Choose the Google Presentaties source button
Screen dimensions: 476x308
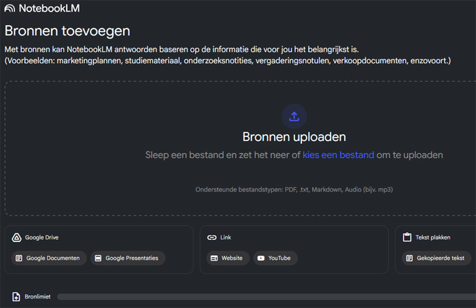128,258
